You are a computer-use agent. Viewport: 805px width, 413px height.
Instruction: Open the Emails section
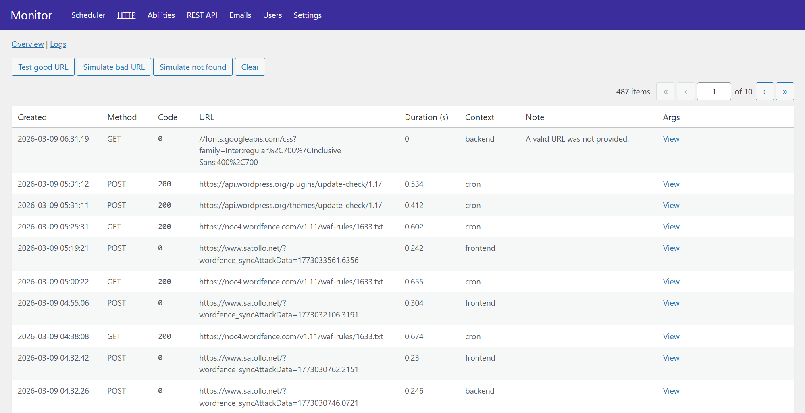[x=240, y=15]
